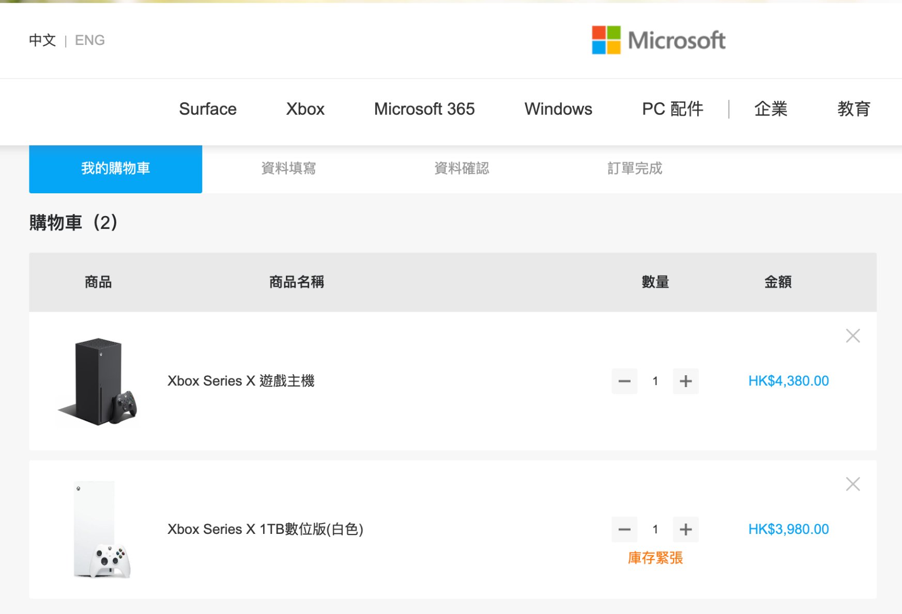Increase quantity of Xbox Series X 遊戲主機
The image size is (902, 614).
[x=685, y=381]
